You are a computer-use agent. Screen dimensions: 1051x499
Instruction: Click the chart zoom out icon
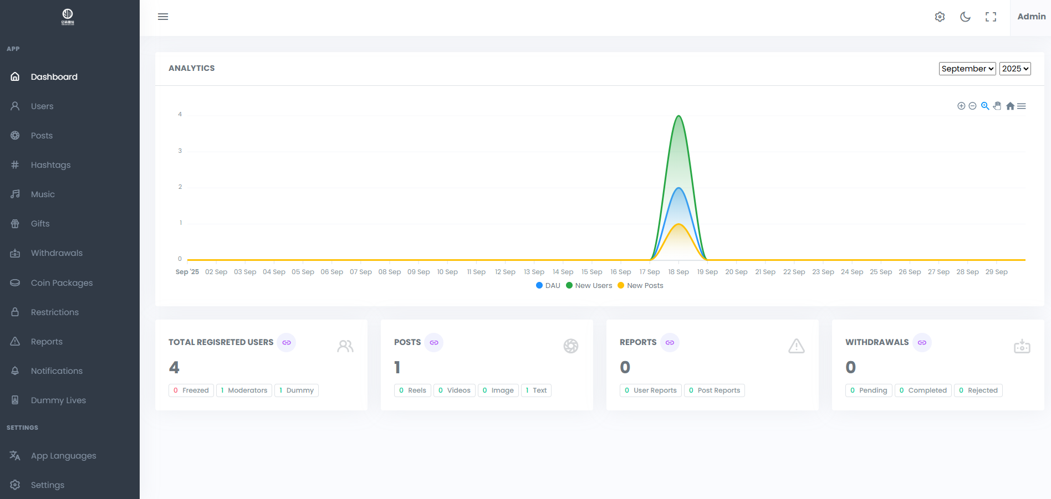[972, 106]
